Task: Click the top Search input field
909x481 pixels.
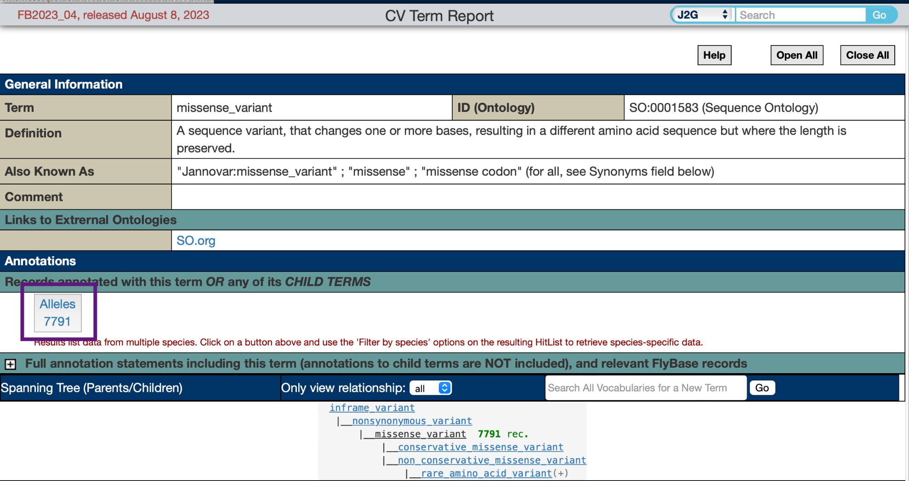Action: click(x=801, y=15)
